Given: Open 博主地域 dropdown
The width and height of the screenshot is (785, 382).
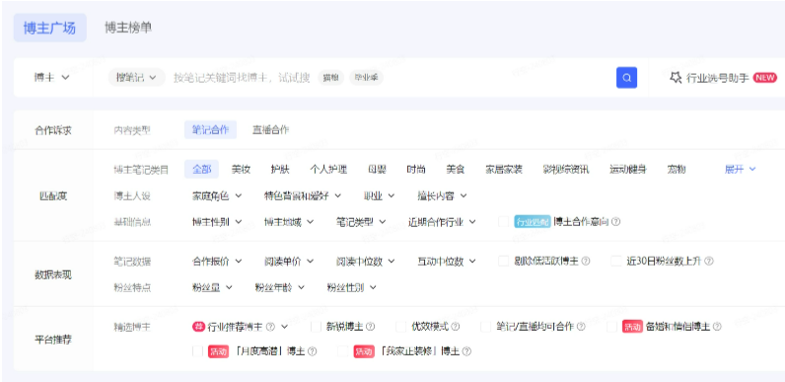Looking at the screenshot, I should pyautogui.click(x=289, y=221).
